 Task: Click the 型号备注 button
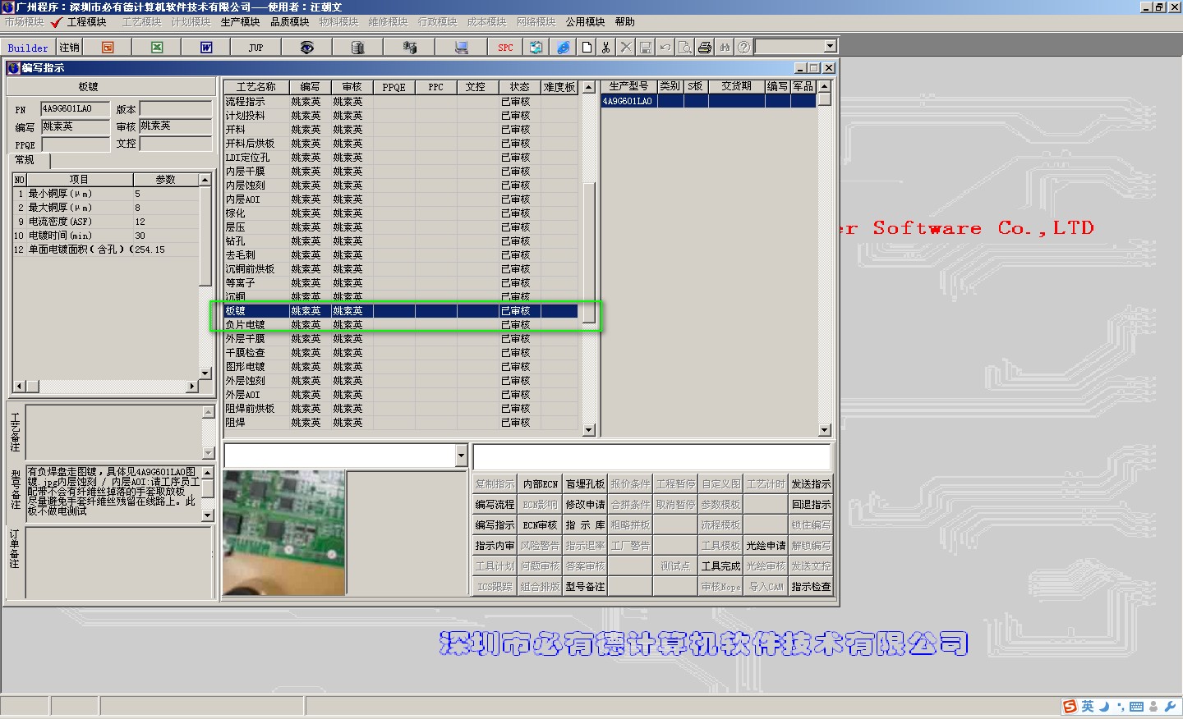tap(585, 587)
